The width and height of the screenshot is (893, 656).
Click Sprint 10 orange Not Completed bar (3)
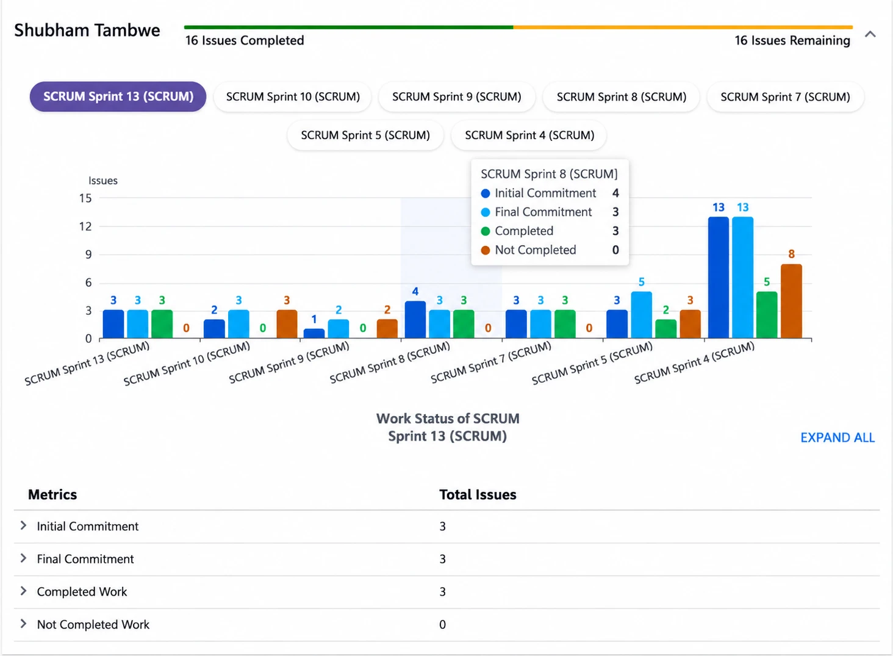point(287,324)
